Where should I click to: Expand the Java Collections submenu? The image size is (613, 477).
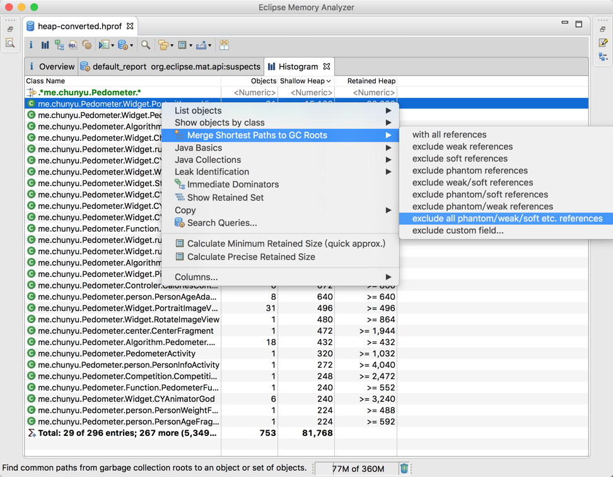[280, 160]
